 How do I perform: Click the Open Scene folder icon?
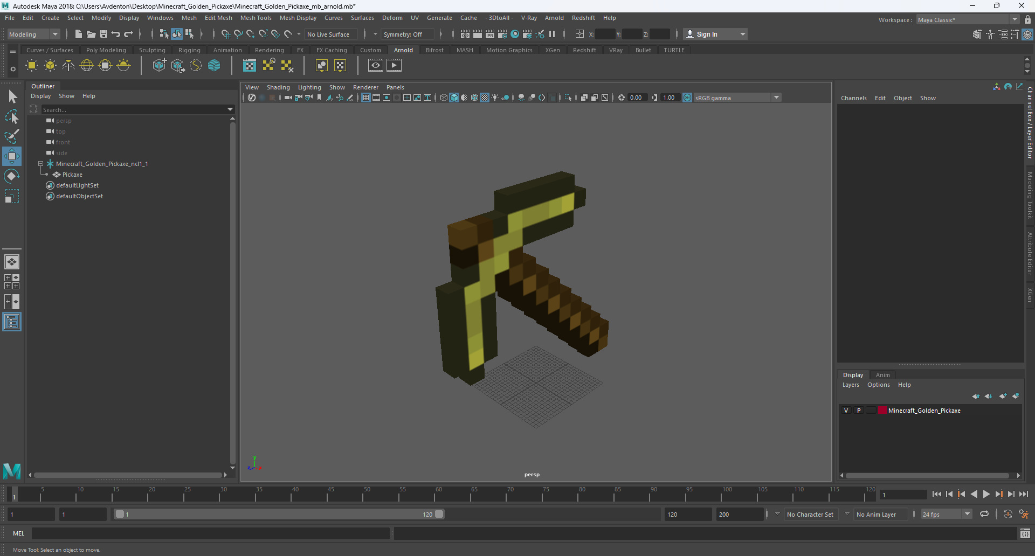[91, 34]
